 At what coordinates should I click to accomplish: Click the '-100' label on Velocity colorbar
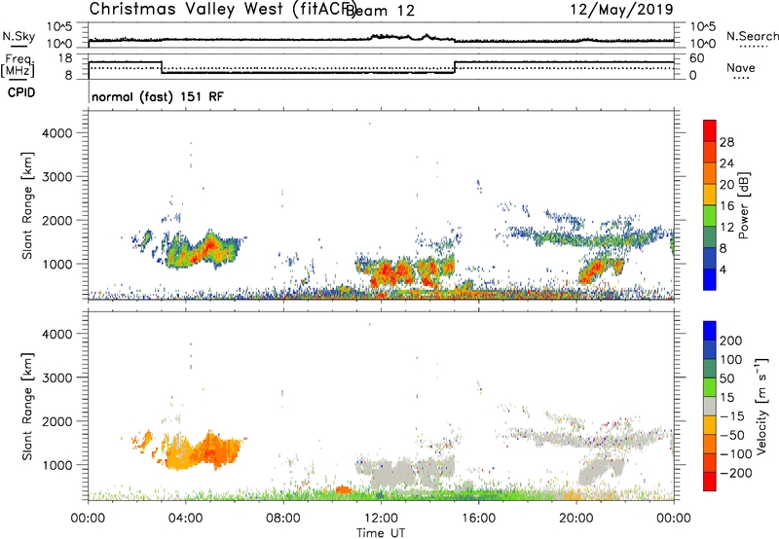pos(735,454)
